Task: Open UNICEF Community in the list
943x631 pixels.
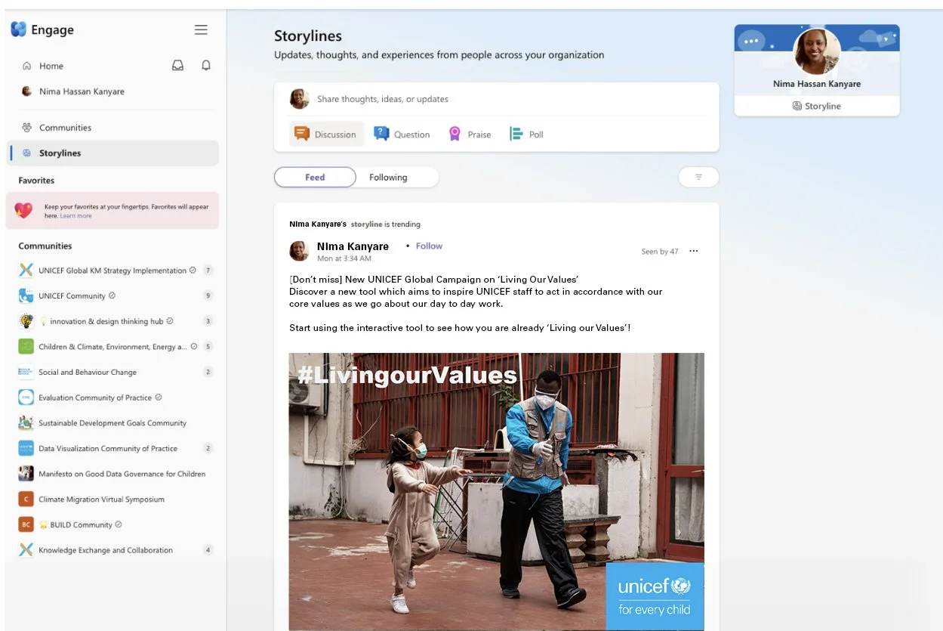Action: tap(72, 295)
